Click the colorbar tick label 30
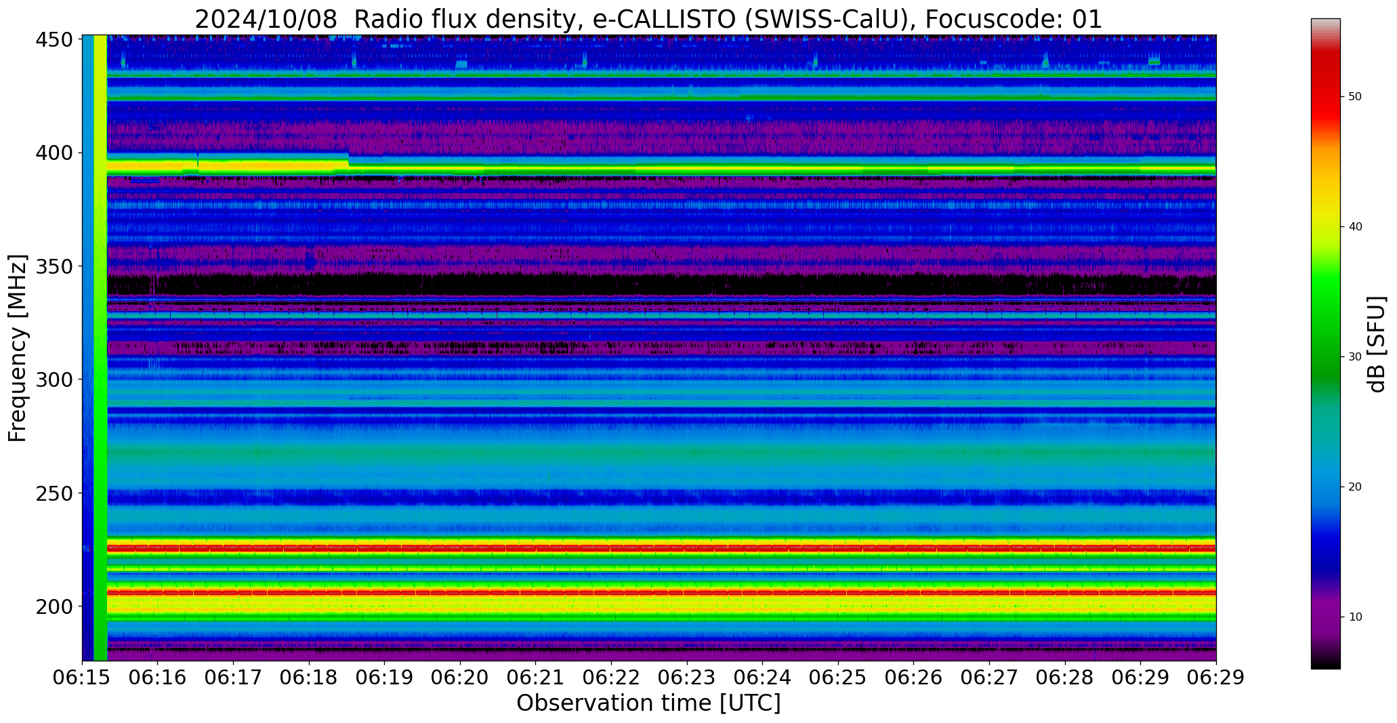Viewport: 1397px width, 723px height. 1355,357
